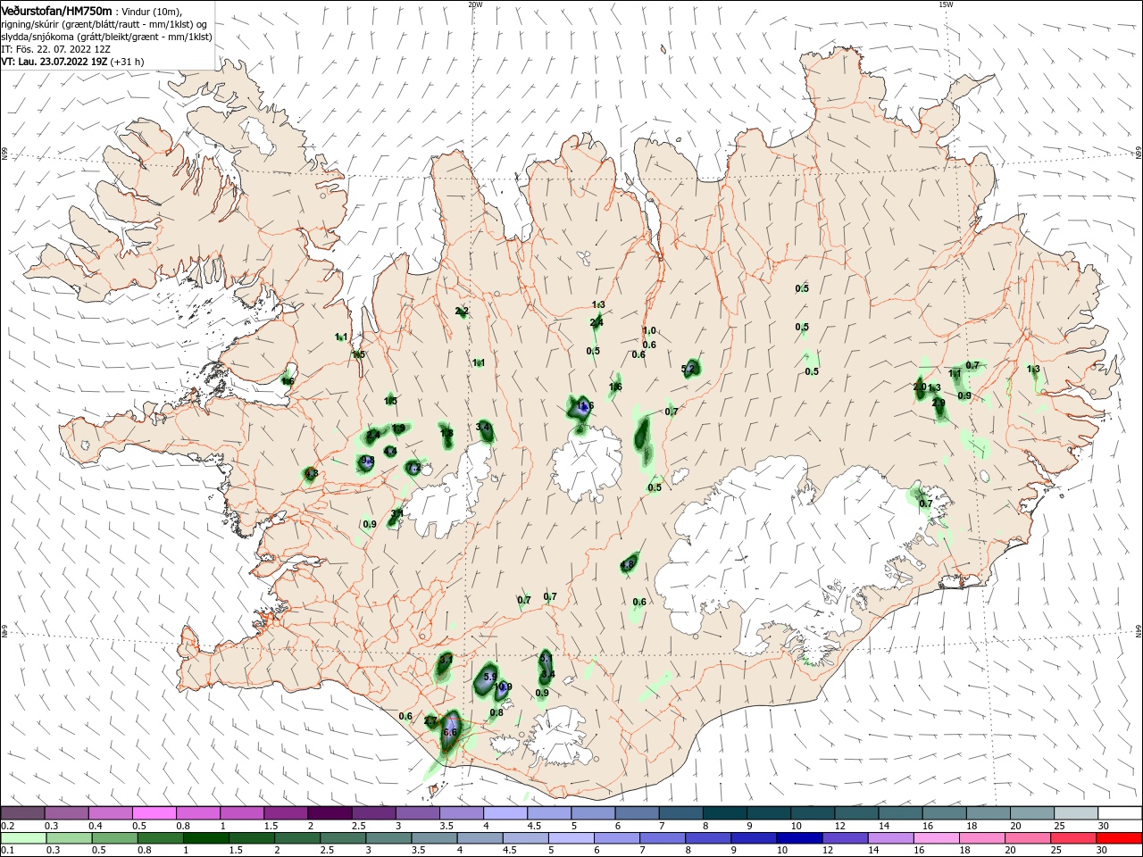The width and height of the screenshot is (1143, 857).
Task: Click the 1.0 precipitation value on the map
Action: pos(649,331)
